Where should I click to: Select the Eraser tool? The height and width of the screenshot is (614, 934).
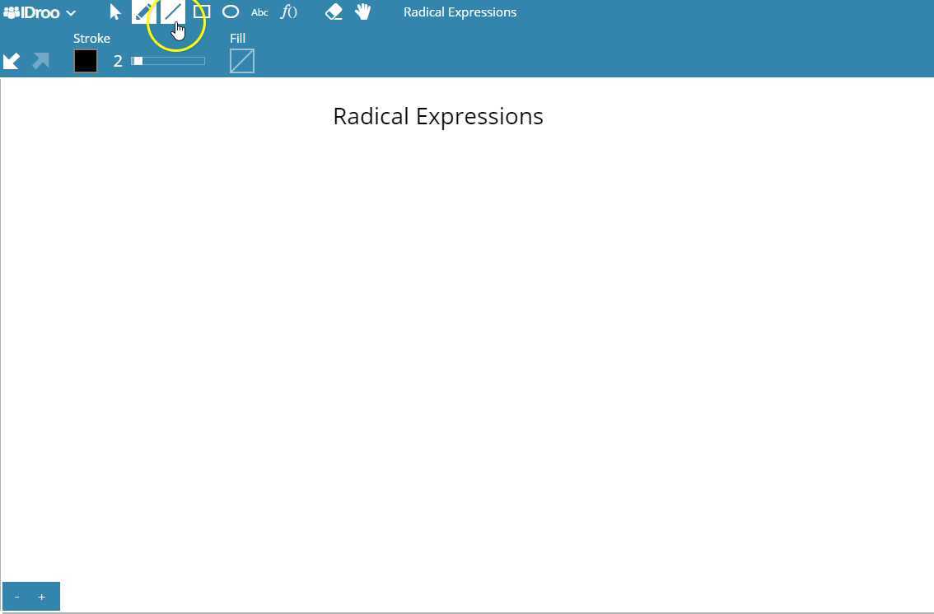(x=334, y=12)
